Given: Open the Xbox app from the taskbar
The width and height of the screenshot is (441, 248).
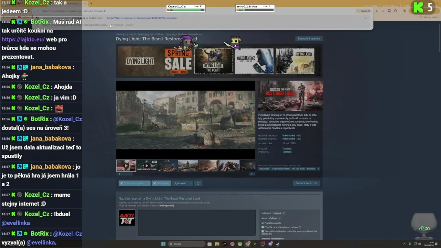Looking at the screenshot, I should coord(240,244).
